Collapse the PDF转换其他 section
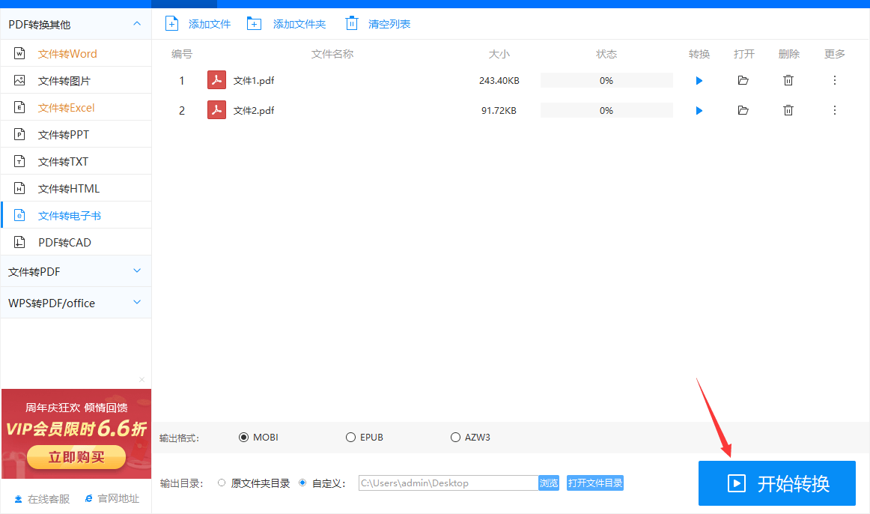 [137, 23]
